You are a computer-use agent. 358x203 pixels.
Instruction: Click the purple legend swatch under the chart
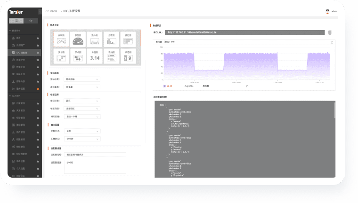click(164, 86)
